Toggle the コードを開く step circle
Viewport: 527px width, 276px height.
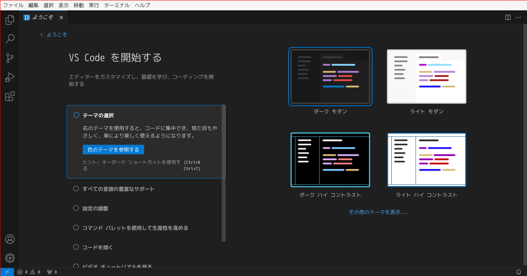pyautogui.click(x=76, y=247)
